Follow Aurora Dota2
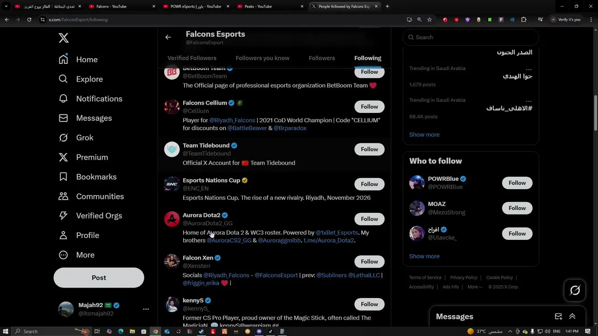The width and height of the screenshot is (598, 336). point(369,219)
